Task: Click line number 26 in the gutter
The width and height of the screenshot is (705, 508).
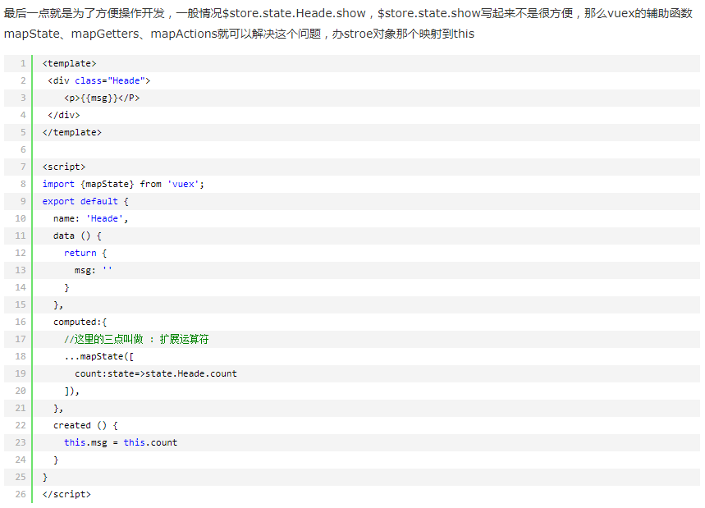Action: tap(21, 495)
